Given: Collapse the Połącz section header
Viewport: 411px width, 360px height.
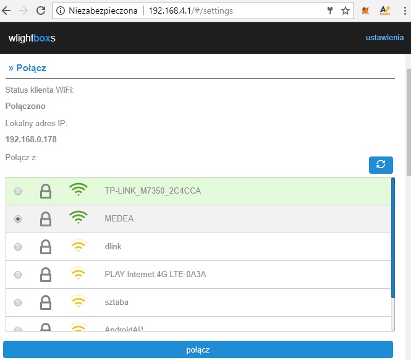Looking at the screenshot, I should pos(27,68).
